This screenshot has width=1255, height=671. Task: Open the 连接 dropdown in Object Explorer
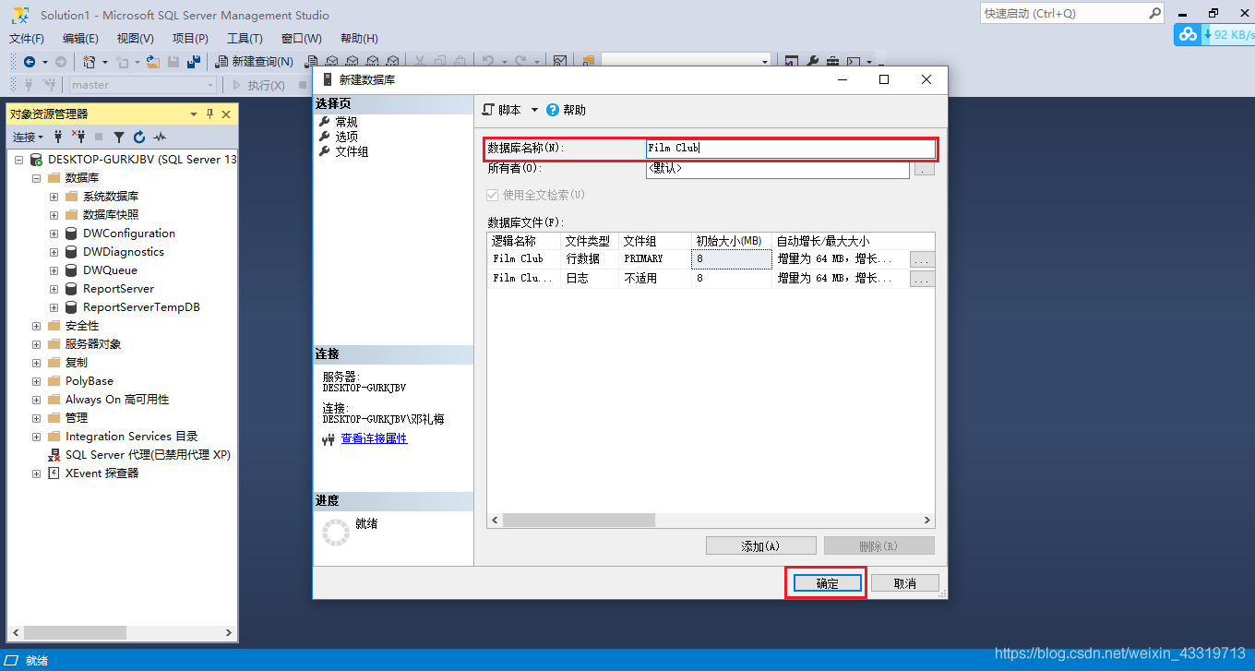(x=28, y=137)
